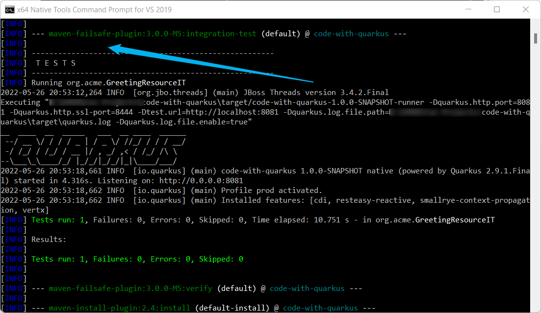The height and width of the screenshot is (313, 541).
Task: Click 'Running org.acme.GreetingResourceIT' line
Action: pyautogui.click(x=109, y=83)
